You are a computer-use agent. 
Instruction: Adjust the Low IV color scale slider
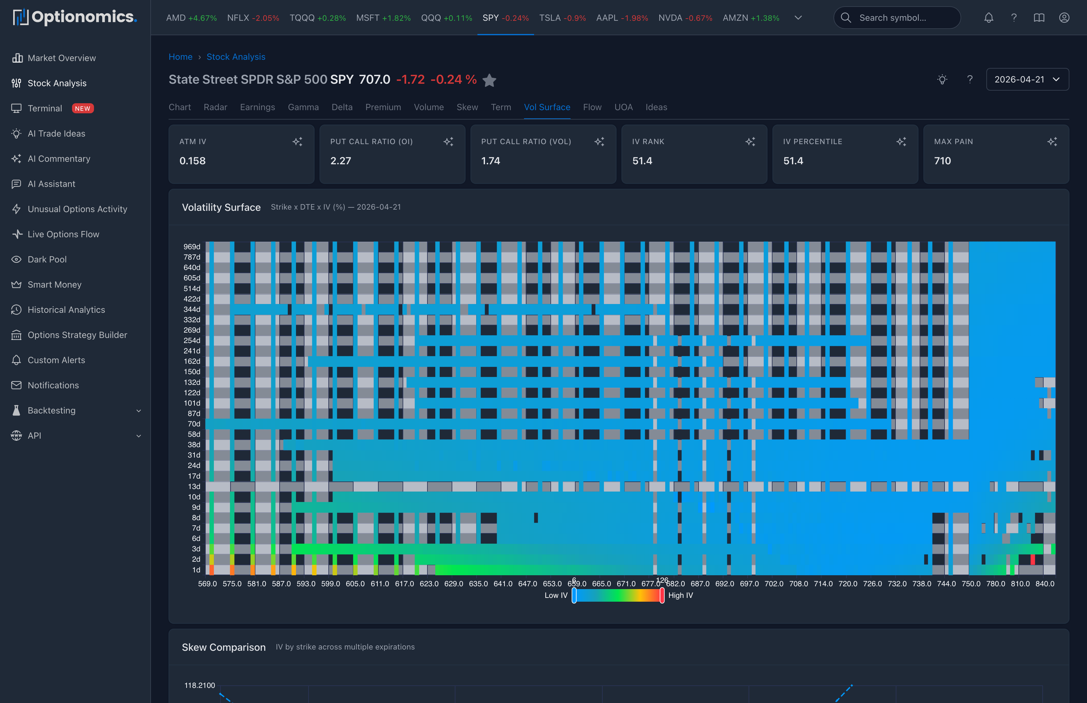coord(574,595)
